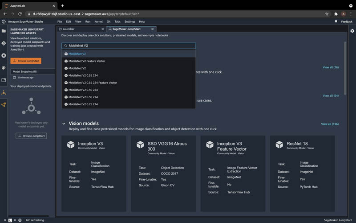Click the outlined Browse JumpStart button
The width and height of the screenshot is (356, 223).
(31, 136)
